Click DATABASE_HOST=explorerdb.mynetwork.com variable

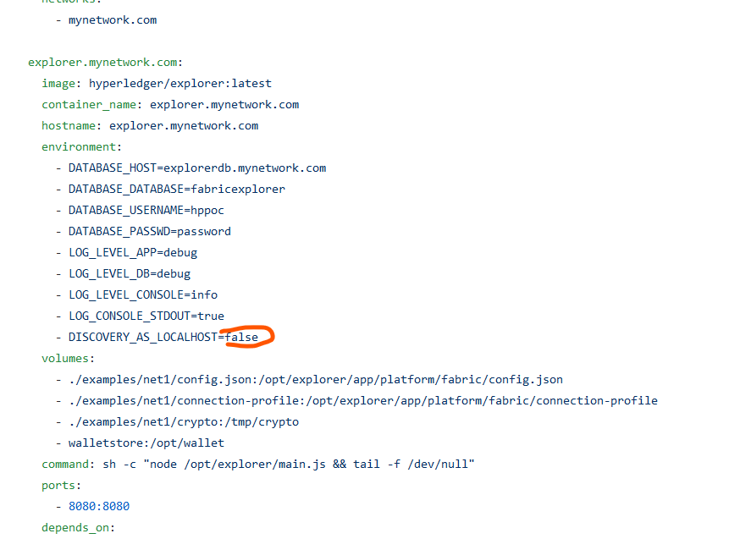click(x=197, y=168)
